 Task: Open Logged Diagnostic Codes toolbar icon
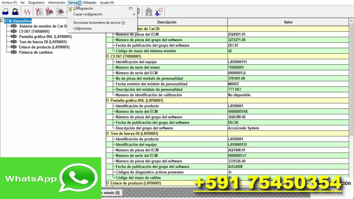tap(49, 12)
